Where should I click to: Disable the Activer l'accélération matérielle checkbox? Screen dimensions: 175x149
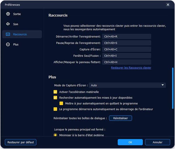pos(55,92)
